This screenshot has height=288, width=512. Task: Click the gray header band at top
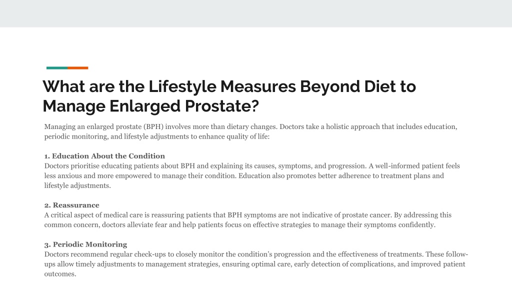click(x=256, y=13)
